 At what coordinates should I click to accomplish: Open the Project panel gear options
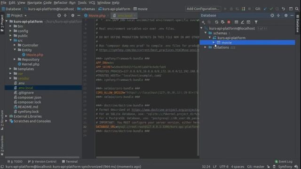[73, 15]
